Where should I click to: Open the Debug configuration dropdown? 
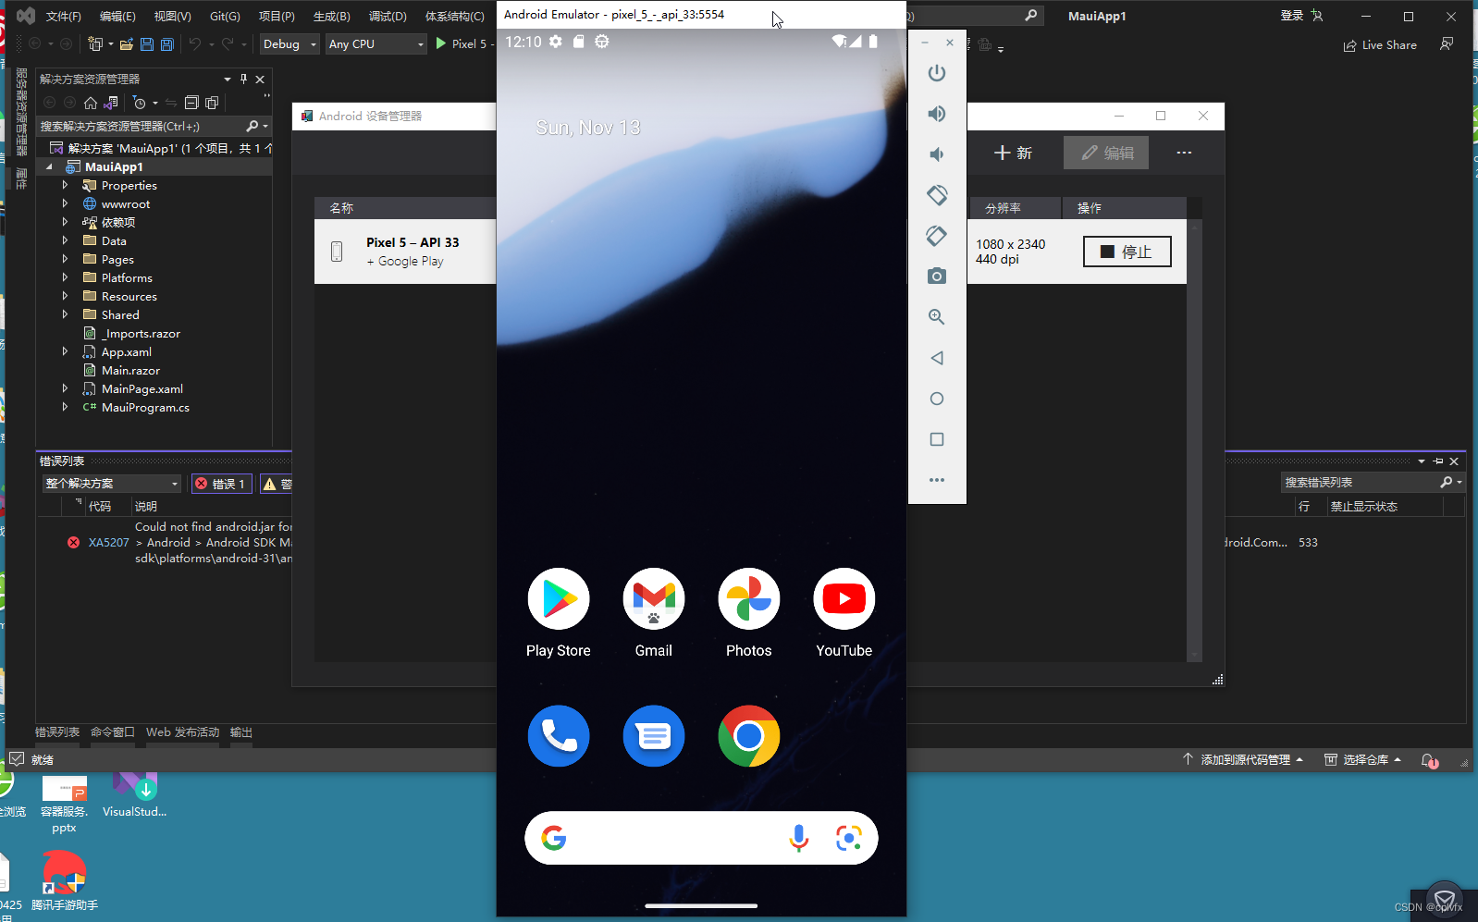289,44
